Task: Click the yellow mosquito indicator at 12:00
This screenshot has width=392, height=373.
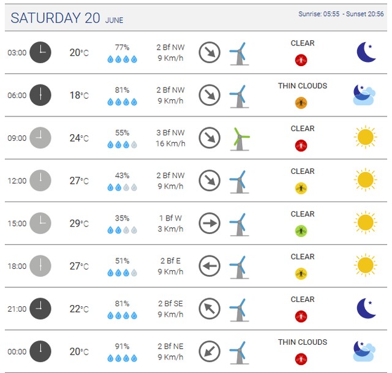Action: [x=301, y=188]
